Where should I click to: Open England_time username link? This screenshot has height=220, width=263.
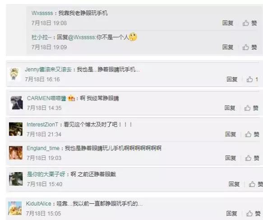coord(43,148)
